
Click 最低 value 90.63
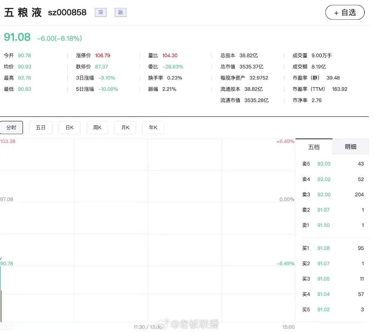(x=24, y=89)
